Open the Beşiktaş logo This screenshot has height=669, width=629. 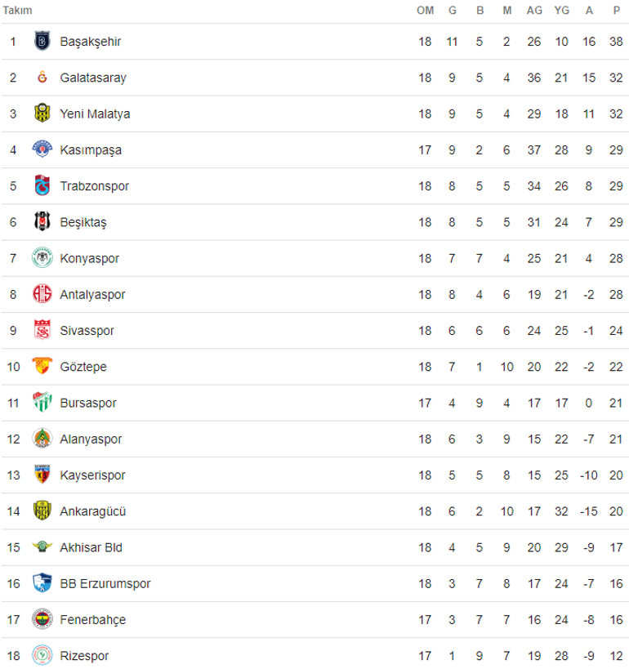pyautogui.click(x=42, y=222)
